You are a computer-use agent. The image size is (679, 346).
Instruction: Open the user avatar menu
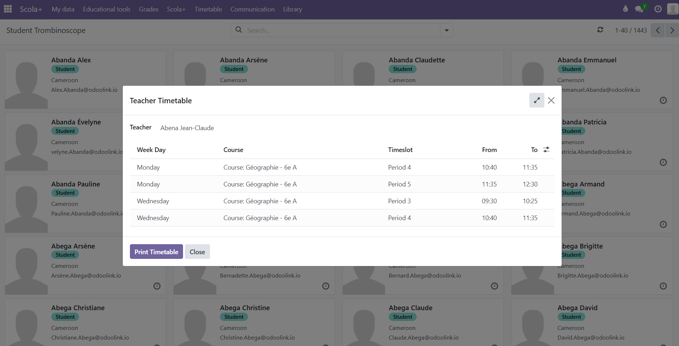pos(673,9)
